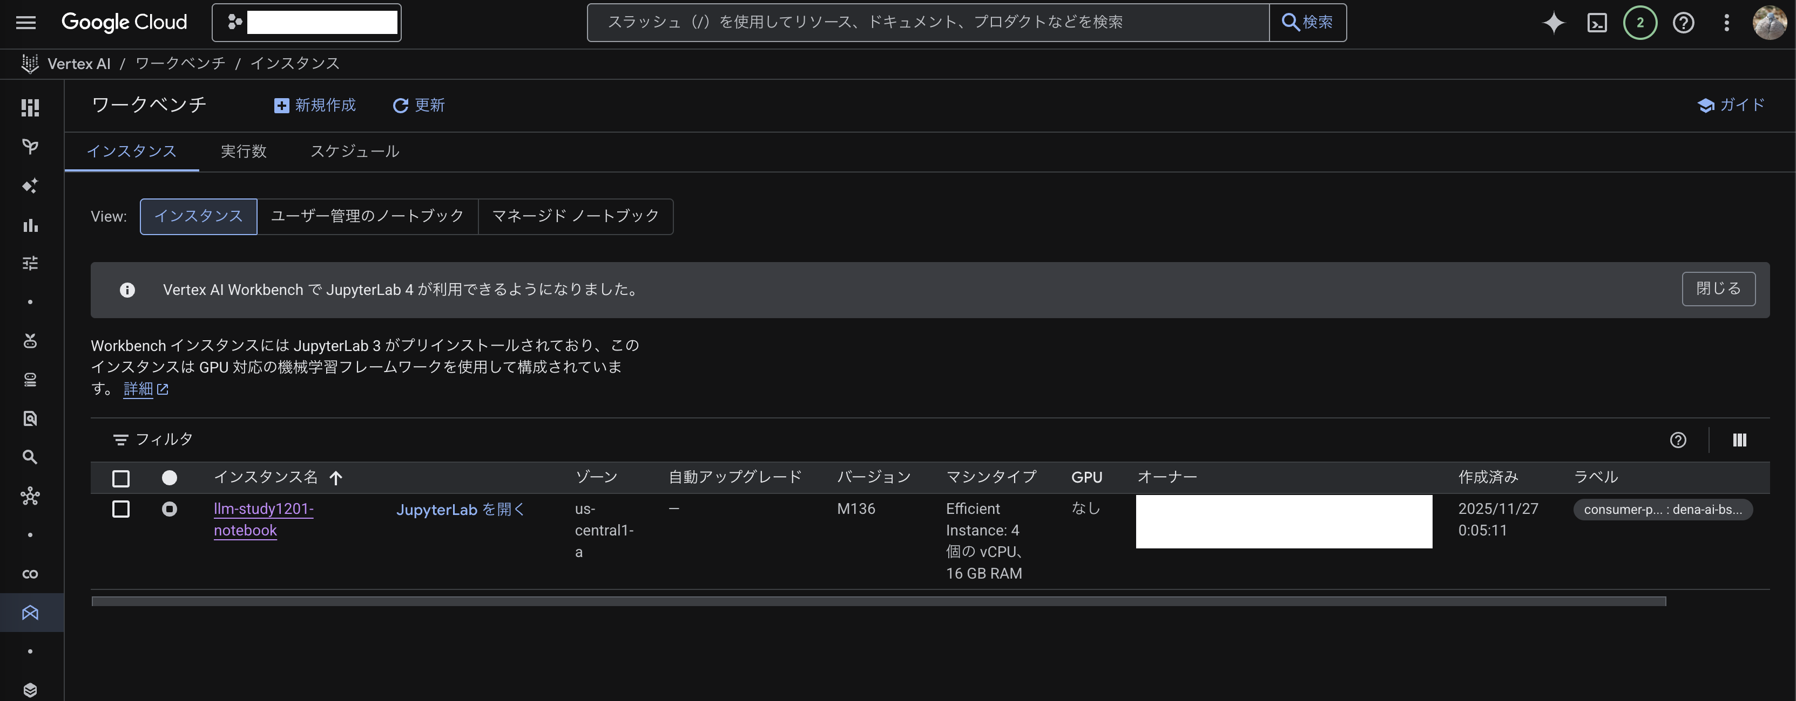Expand the フィルタ filter field
Screen dimensions: 1796x701
coord(165,439)
